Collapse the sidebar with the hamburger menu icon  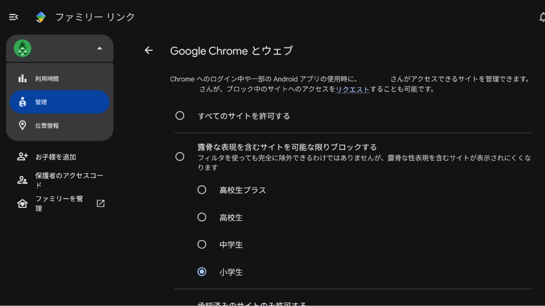pyautogui.click(x=14, y=17)
